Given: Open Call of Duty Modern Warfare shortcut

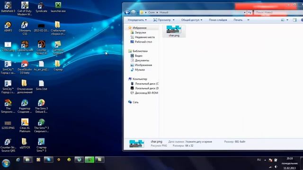Looking at the screenshot, I should 25,8.
